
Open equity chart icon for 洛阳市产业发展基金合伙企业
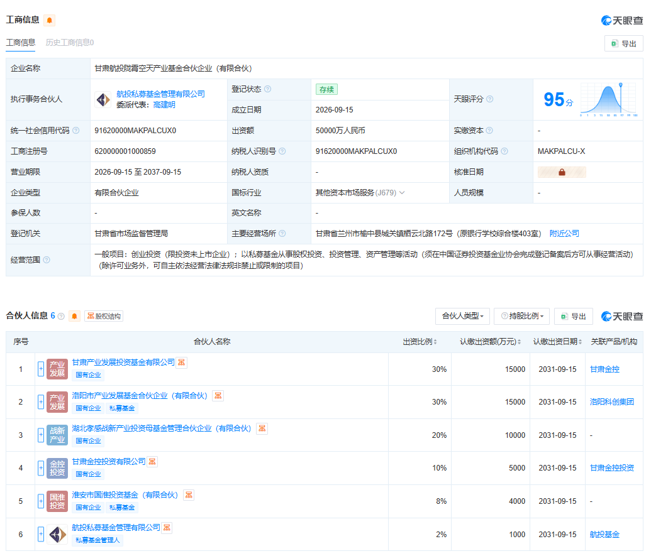tap(218, 396)
